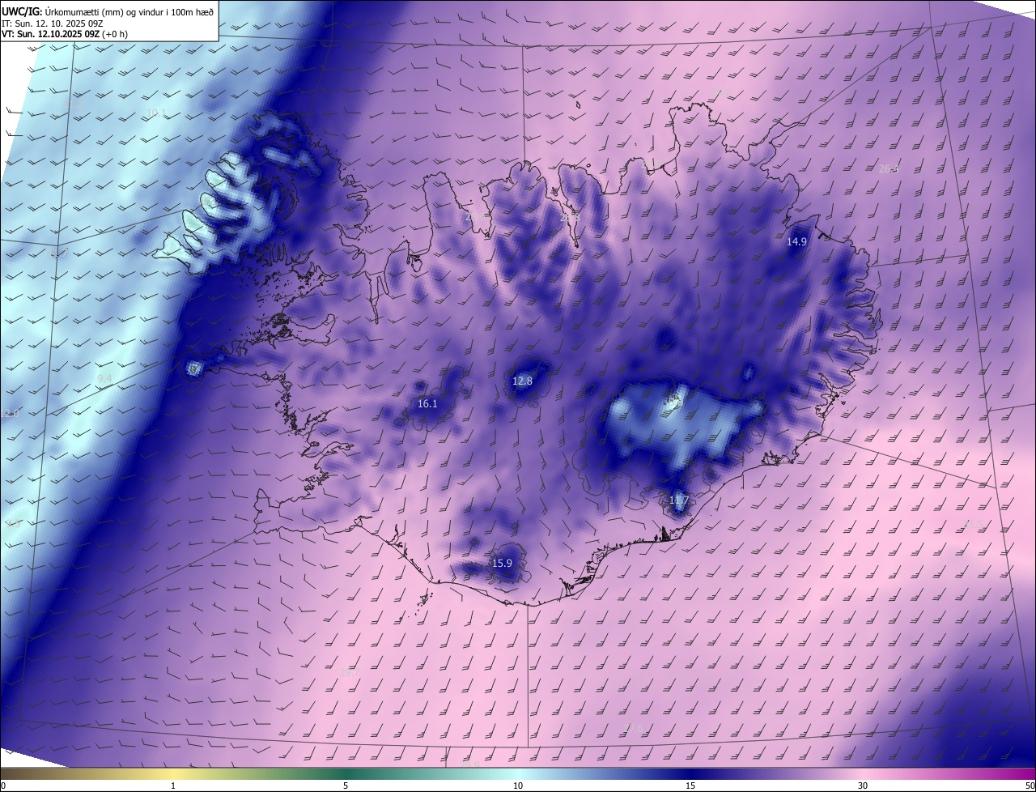Click the 16.1 value label on the map

[427, 403]
